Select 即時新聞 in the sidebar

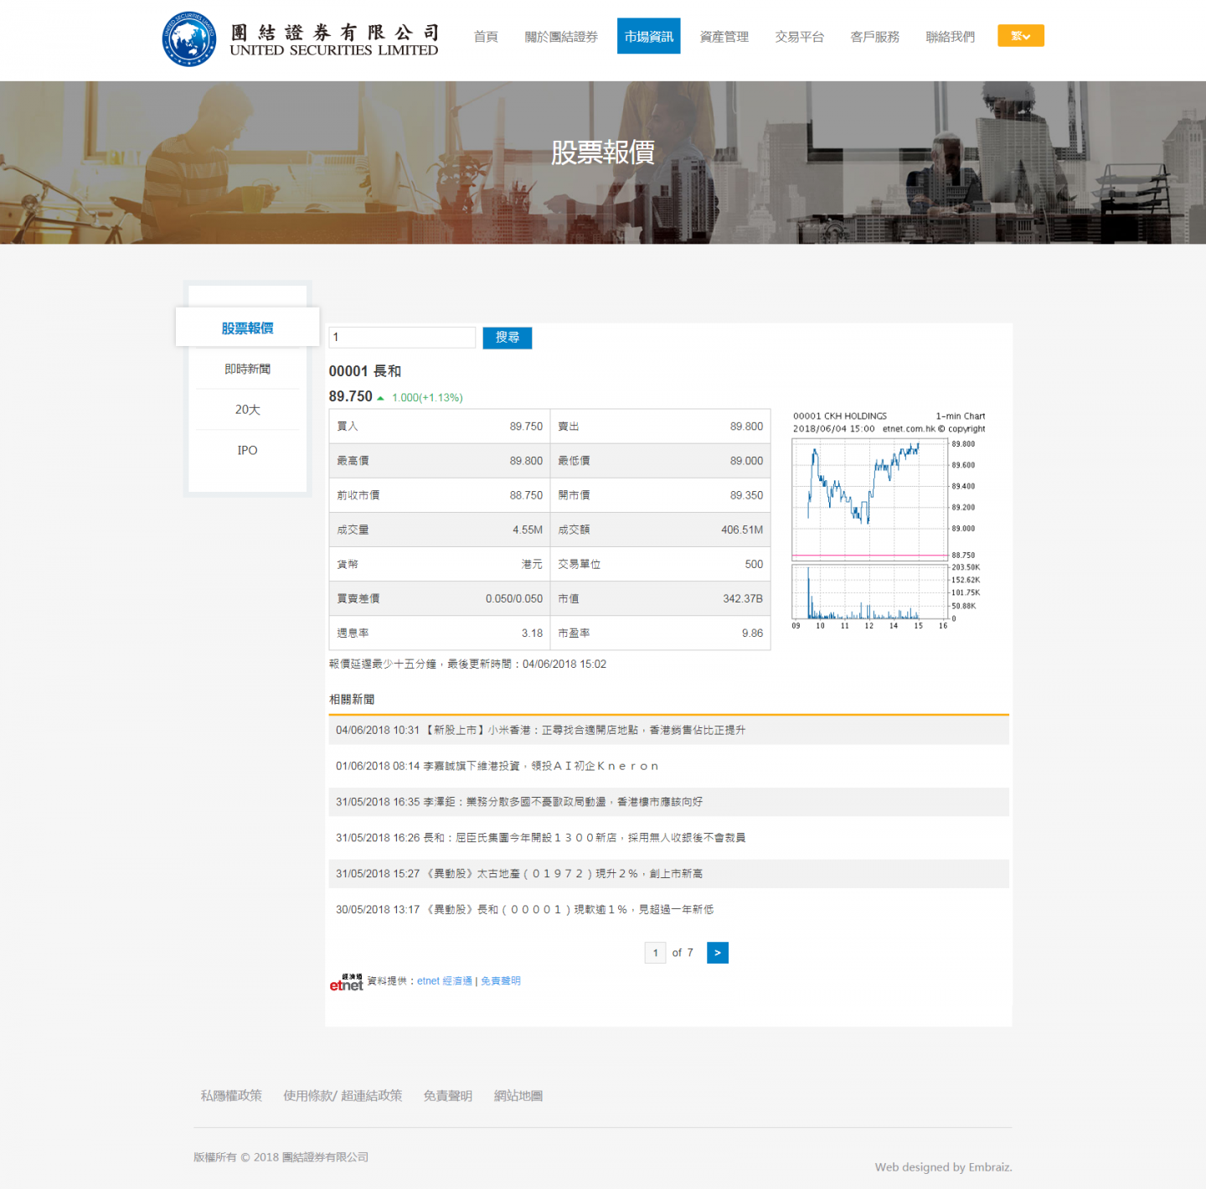click(247, 370)
